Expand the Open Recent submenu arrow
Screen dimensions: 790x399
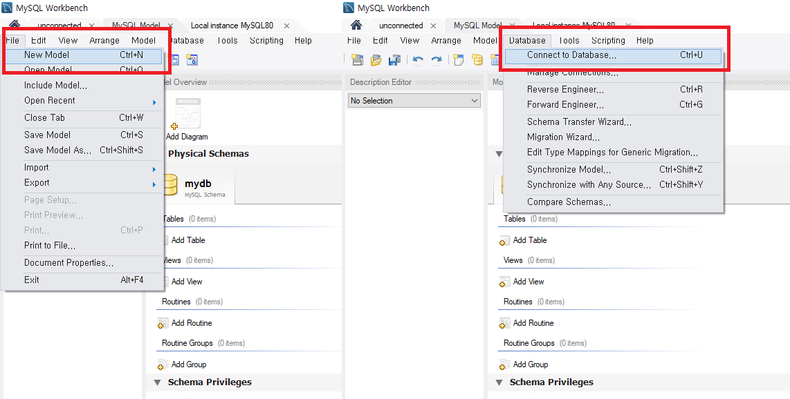155,102
